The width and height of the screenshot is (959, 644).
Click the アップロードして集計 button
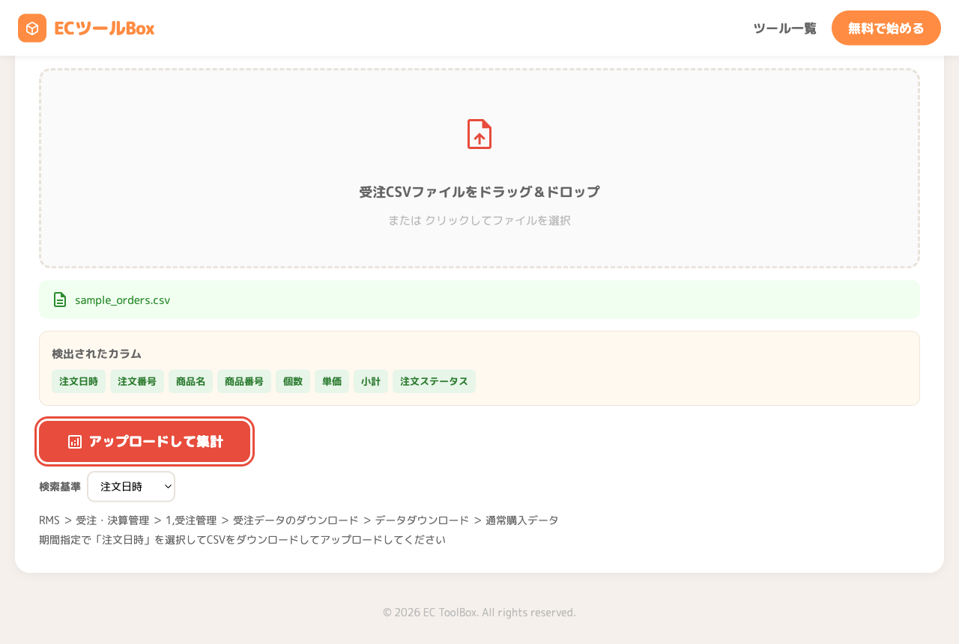click(145, 442)
